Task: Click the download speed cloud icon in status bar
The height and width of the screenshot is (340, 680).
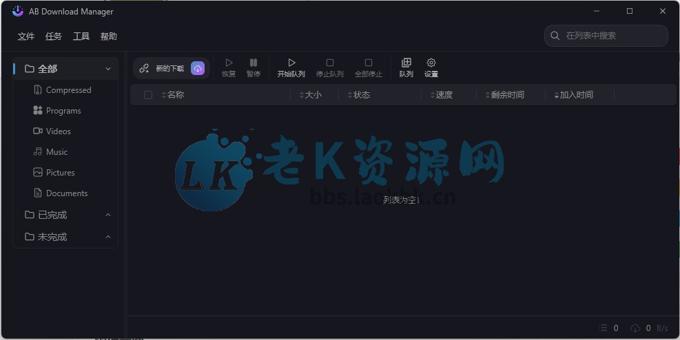Action: coord(635,328)
